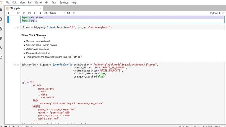Click 'event = "purchase" AND' line
The image size is (226, 127).
[54, 113]
